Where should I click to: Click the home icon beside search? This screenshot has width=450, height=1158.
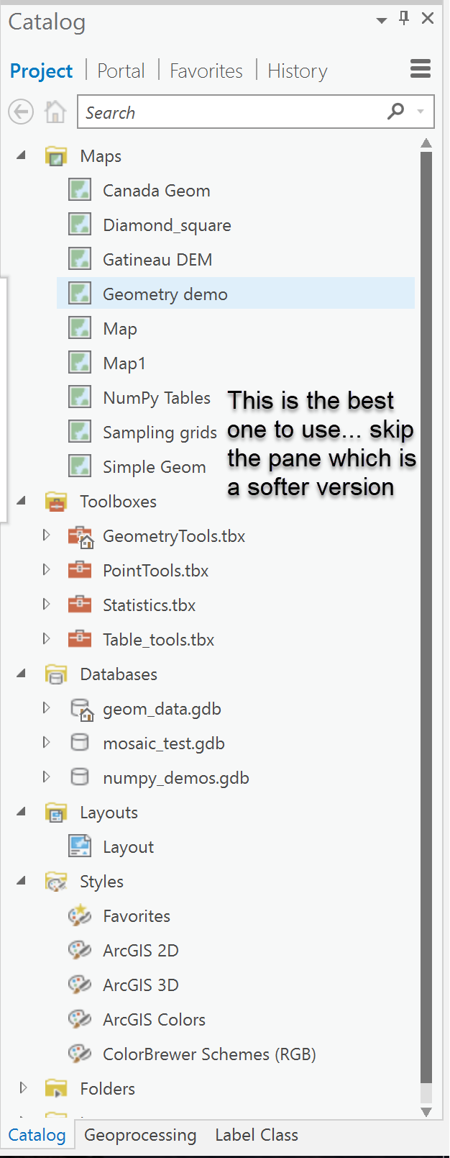click(55, 112)
